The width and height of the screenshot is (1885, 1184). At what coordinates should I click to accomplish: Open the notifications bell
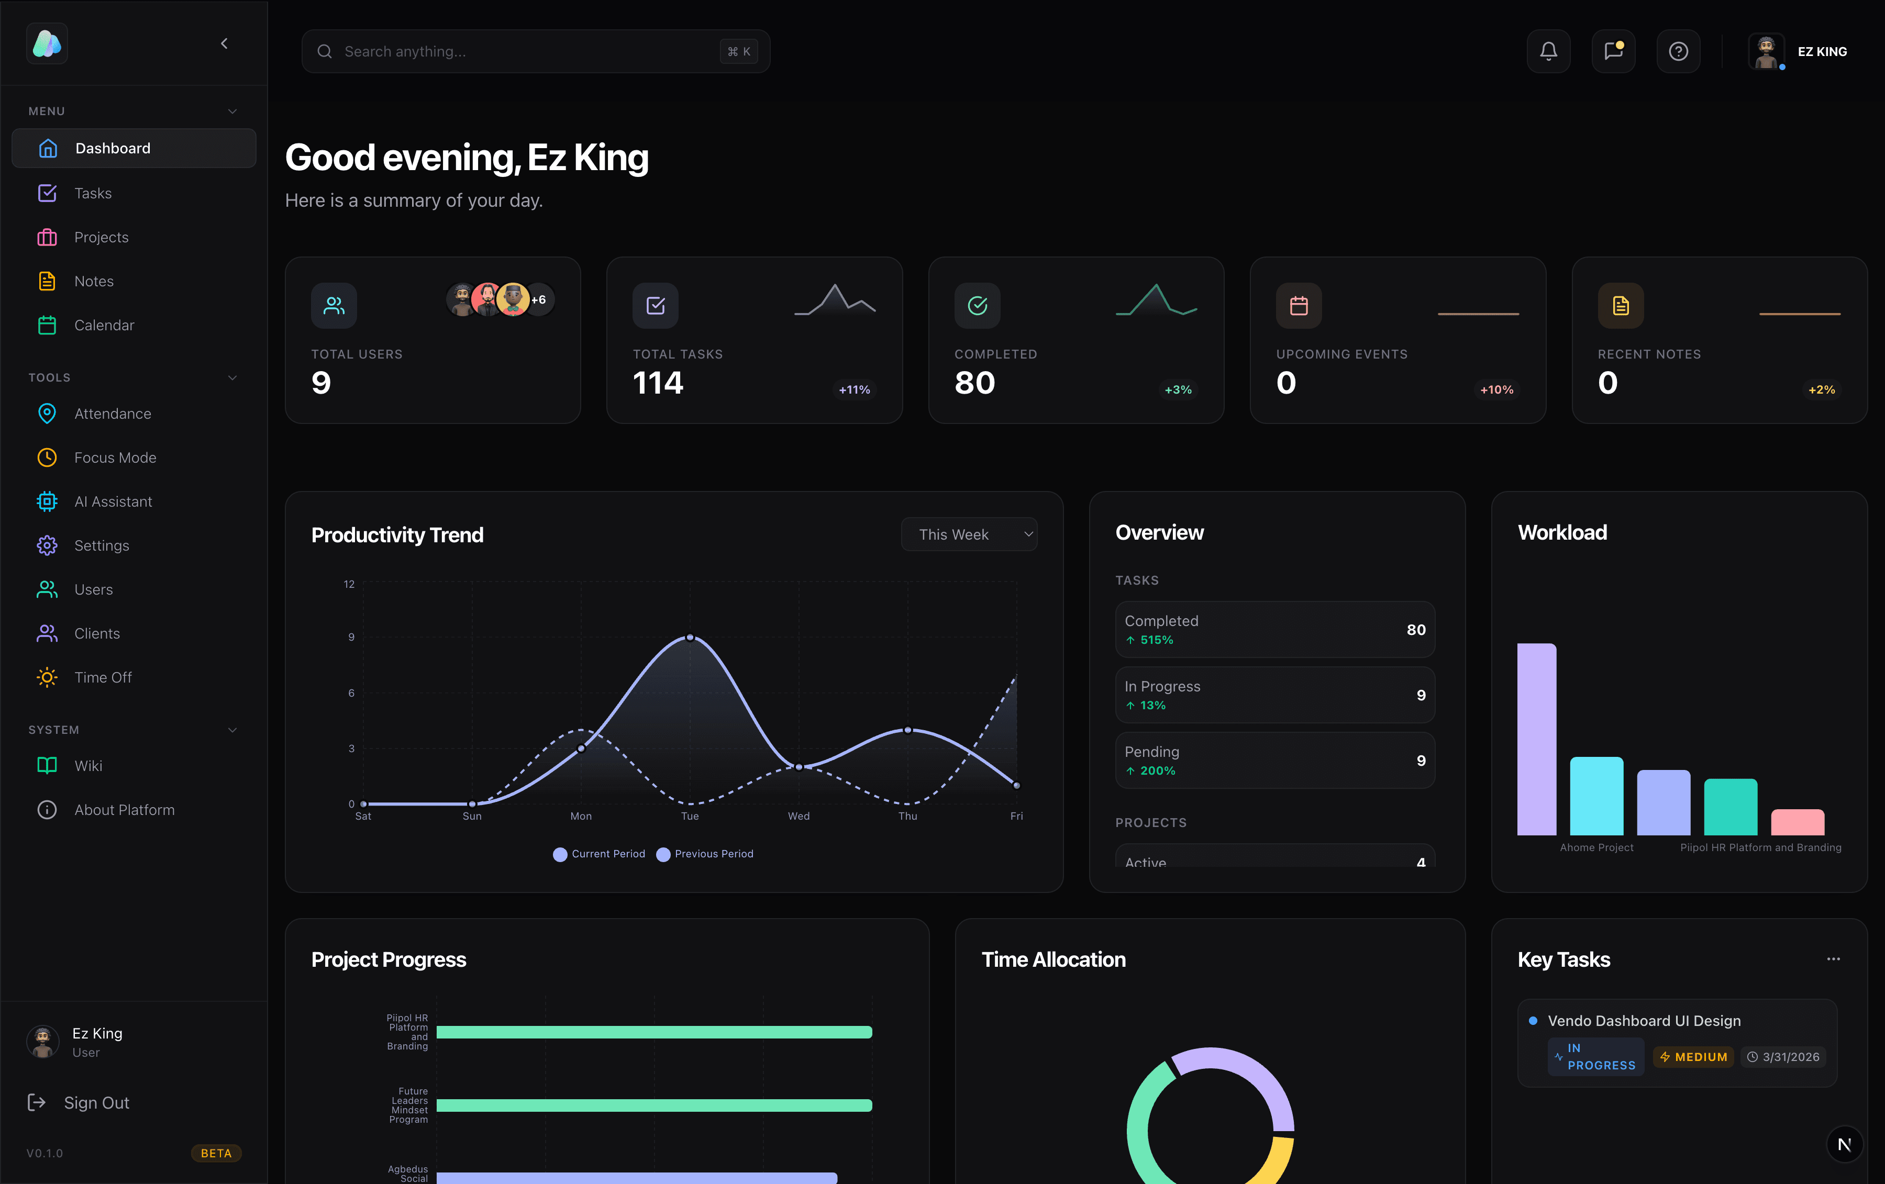1548,52
